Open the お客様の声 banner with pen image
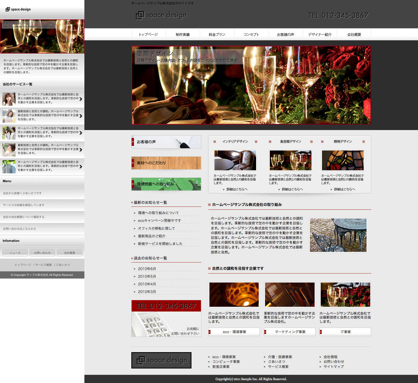This screenshot has width=418, height=383. (166, 142)
